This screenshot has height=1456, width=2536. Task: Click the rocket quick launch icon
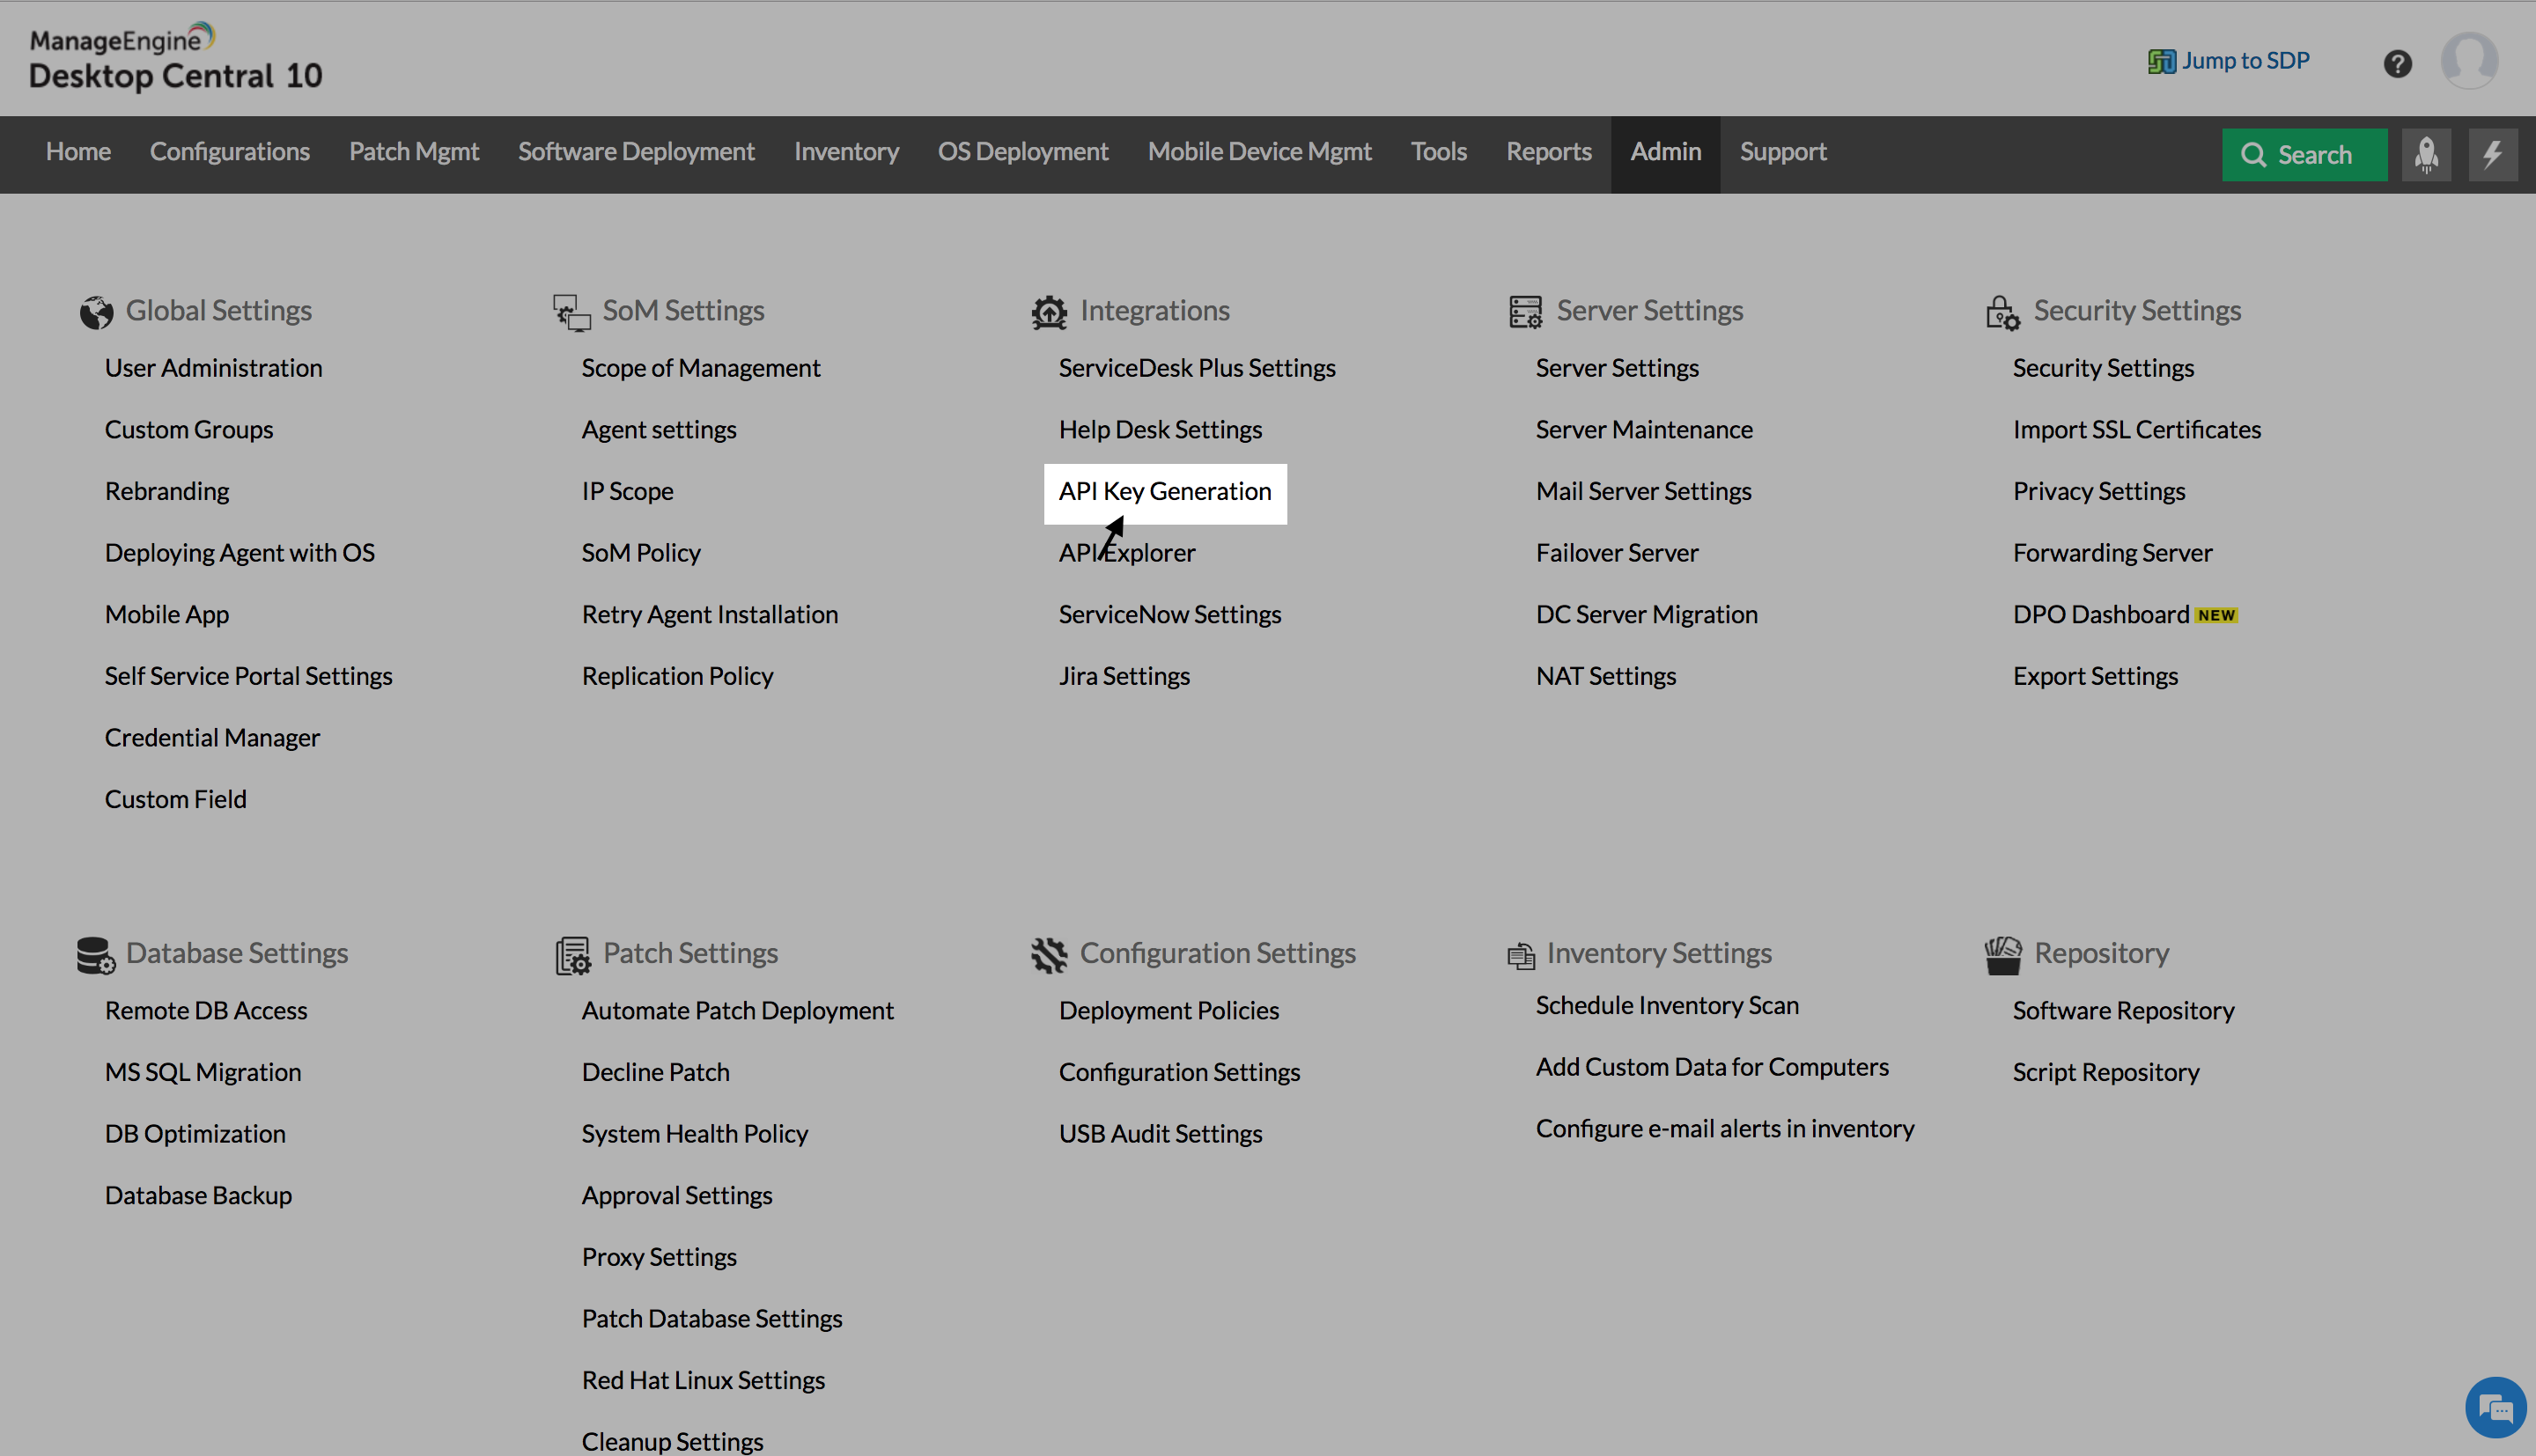[x=2426, y=154]
